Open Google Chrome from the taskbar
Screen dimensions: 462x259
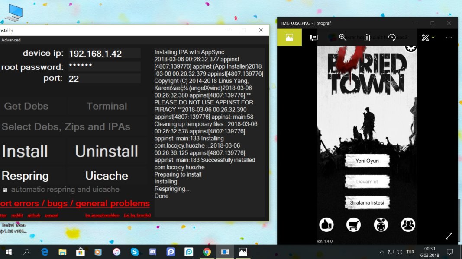[x=207, y=251]
